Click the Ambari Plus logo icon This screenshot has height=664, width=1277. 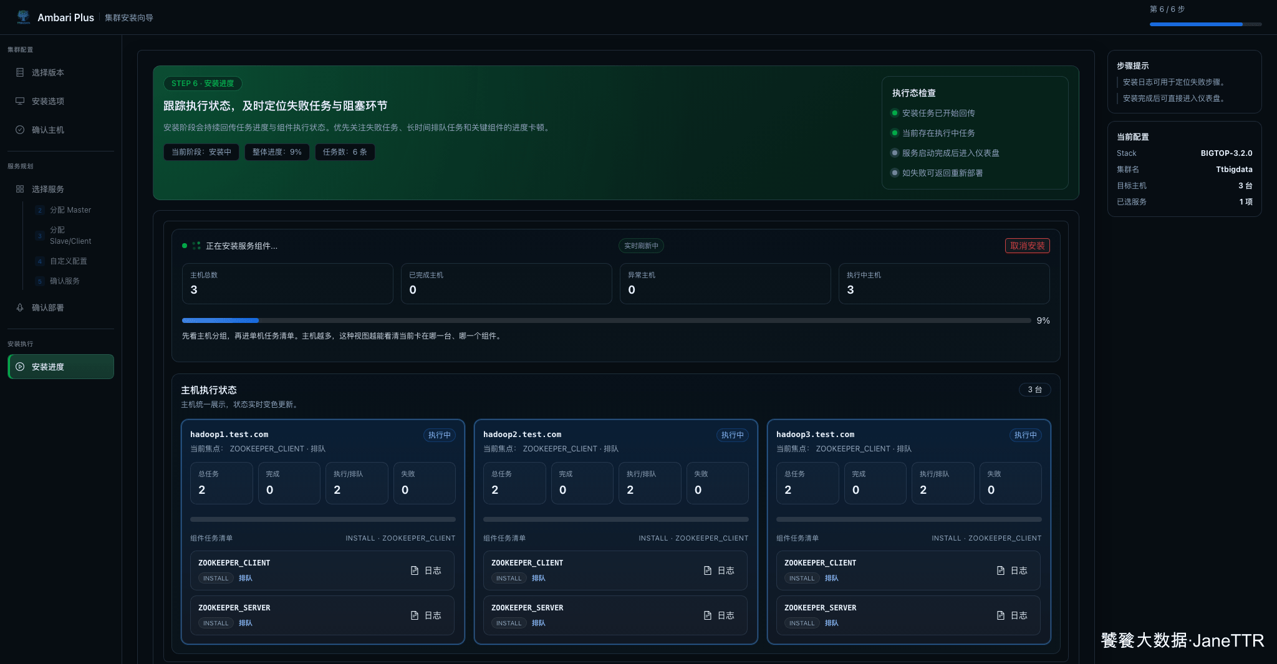pyautogui.click(x=23, y=17)
